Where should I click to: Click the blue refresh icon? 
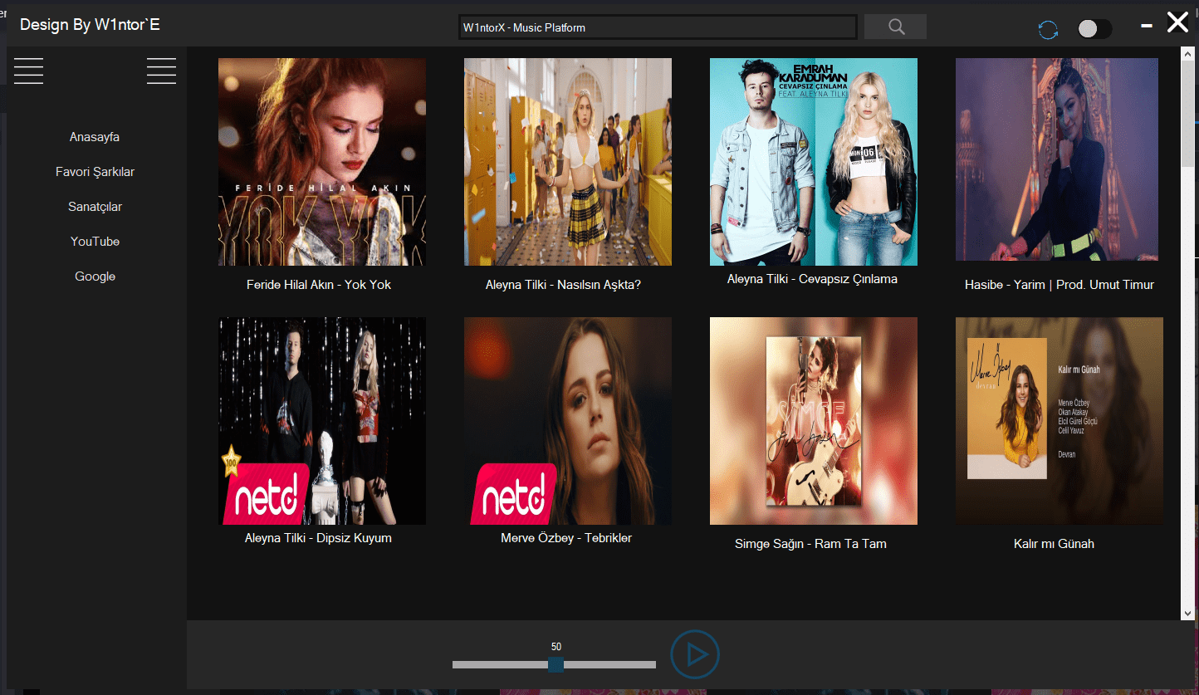tap(1048, 30)
